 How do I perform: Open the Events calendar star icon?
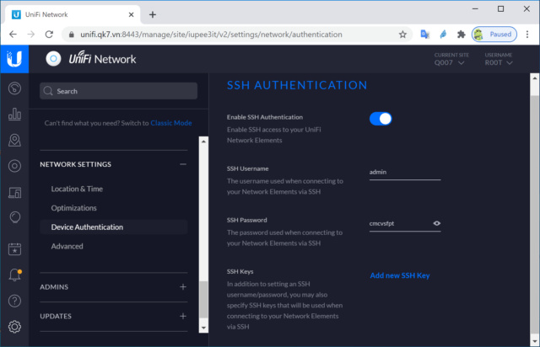pos(14,249)
